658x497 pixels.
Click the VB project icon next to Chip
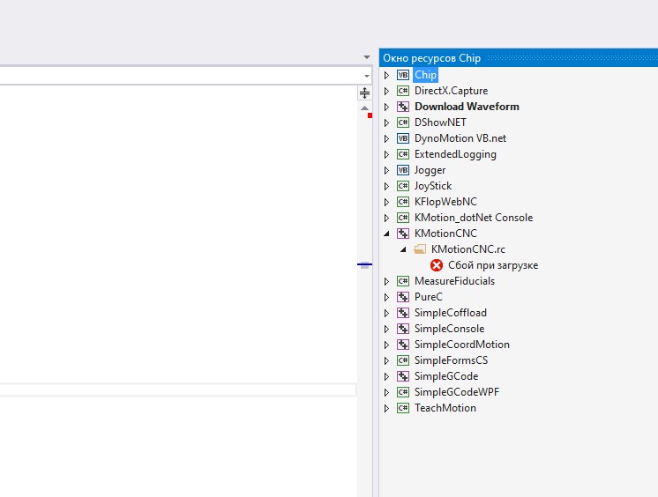403,75
